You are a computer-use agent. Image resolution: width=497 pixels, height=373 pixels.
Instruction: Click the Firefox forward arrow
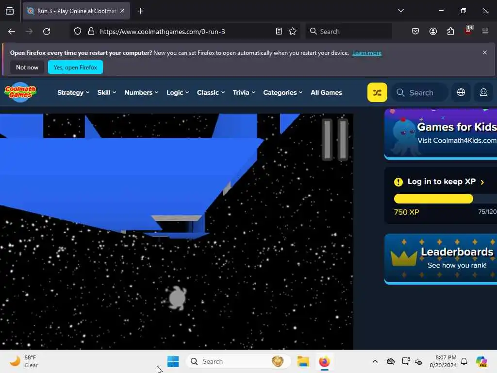tap(29, 32)
